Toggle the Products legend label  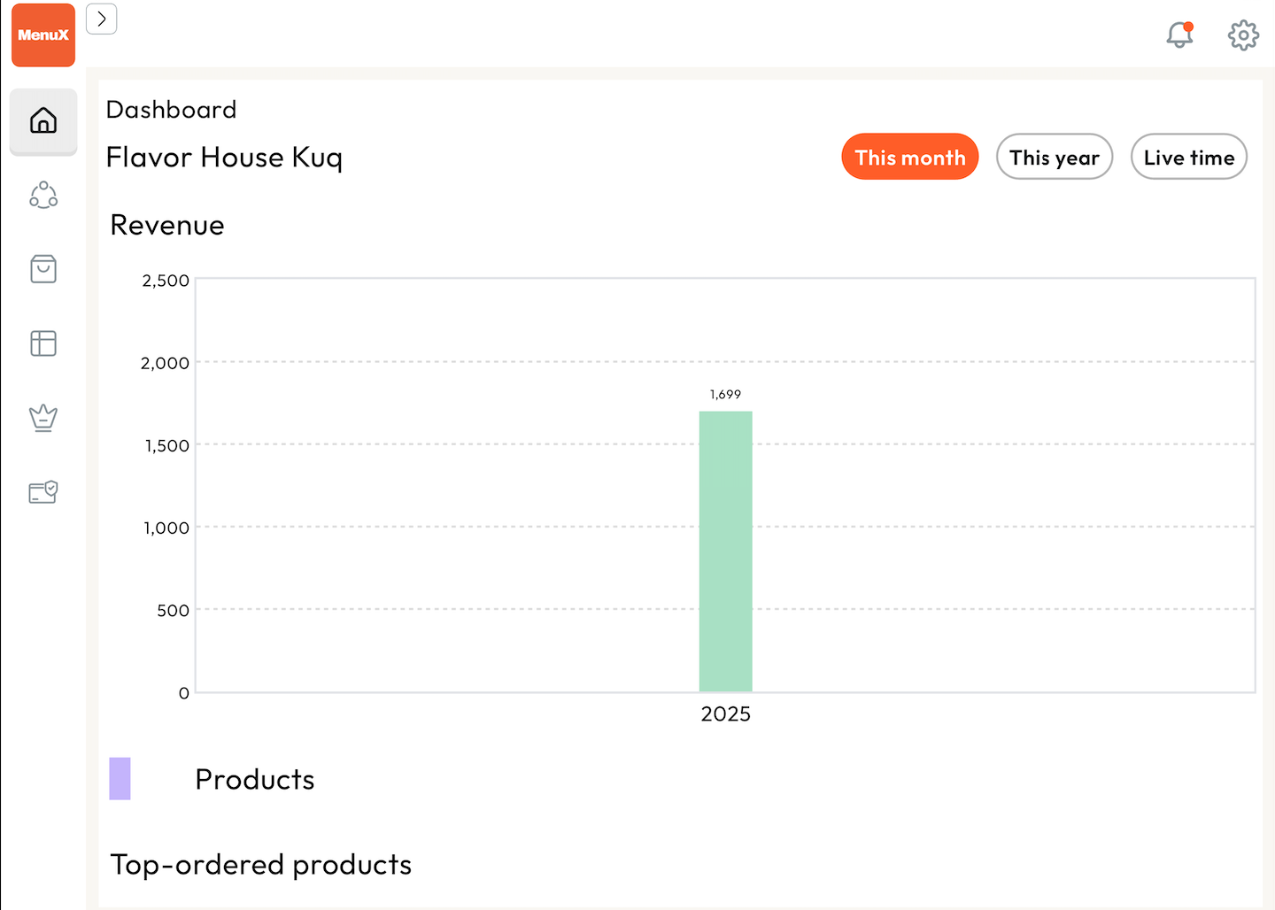(255, 780)
